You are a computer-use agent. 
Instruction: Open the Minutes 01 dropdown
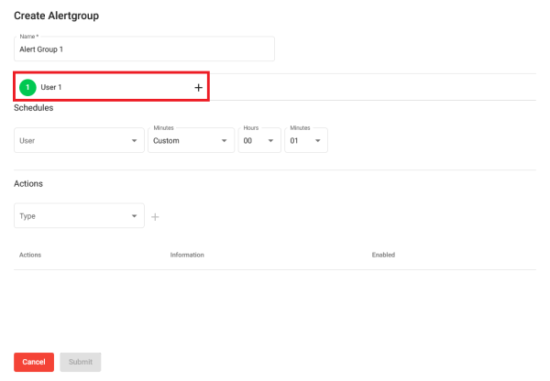[x=306, y=140]
